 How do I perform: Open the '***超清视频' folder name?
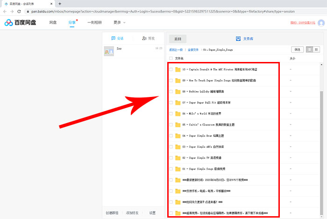coord(225,213)
